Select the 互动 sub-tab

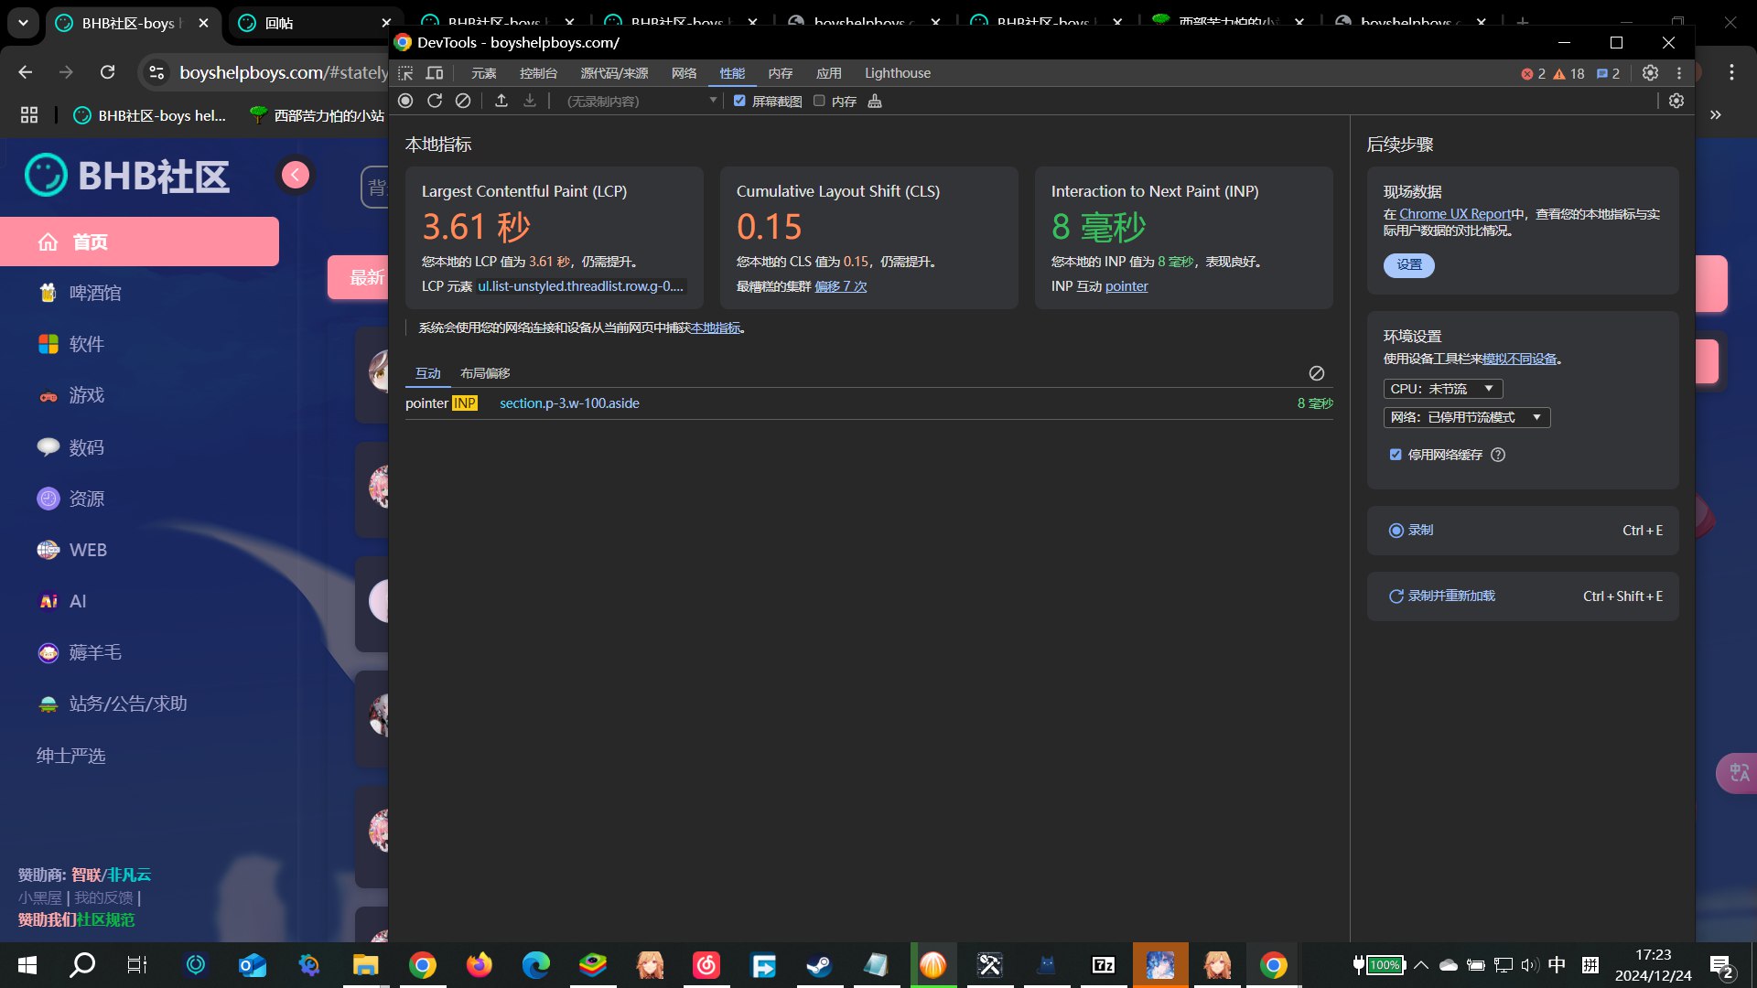428,373
